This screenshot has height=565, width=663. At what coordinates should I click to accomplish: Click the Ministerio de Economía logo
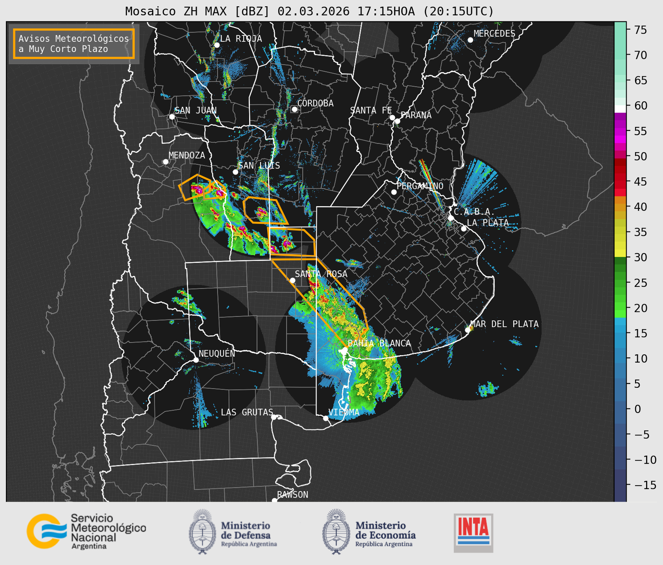point(369,531)
